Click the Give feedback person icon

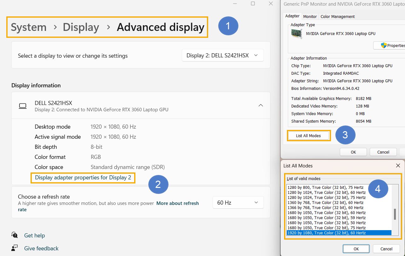[x=14, y=248]
